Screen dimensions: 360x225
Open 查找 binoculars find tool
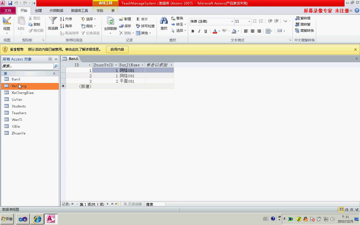(x=164, y=24)
